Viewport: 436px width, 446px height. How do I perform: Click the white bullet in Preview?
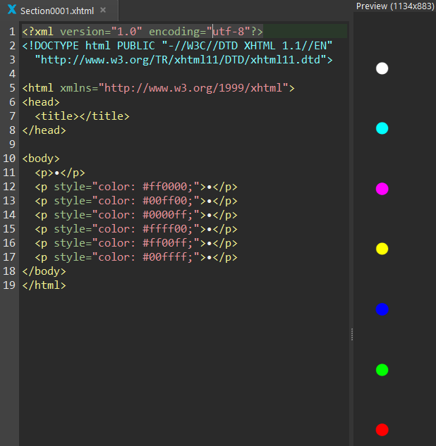pos(382,68)
